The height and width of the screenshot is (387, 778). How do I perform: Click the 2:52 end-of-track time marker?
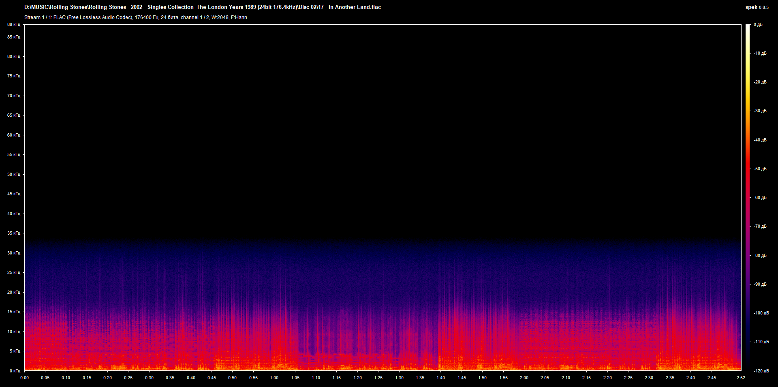tap(741, 377)
